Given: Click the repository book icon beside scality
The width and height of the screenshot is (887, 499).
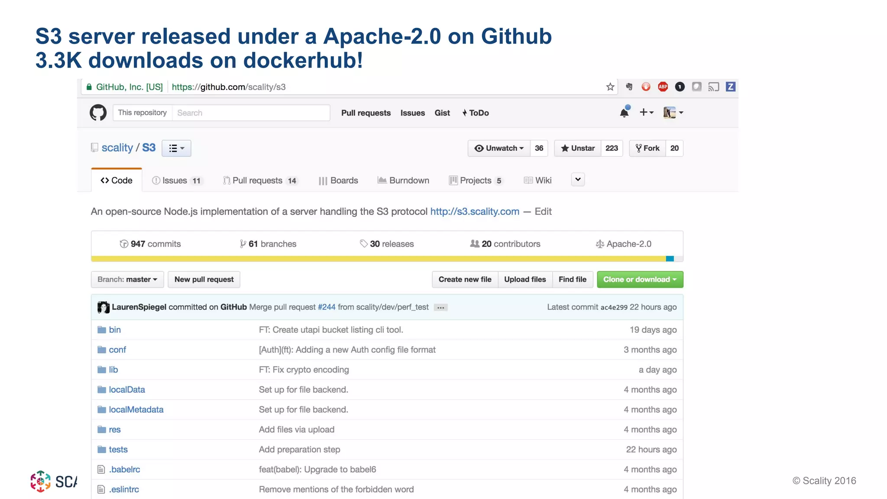Looking at the screenshot, I should [x=94, y=148].
